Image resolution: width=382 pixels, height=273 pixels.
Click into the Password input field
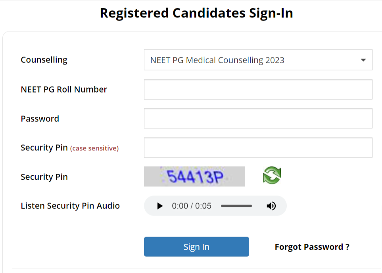(x=258, y=119)
